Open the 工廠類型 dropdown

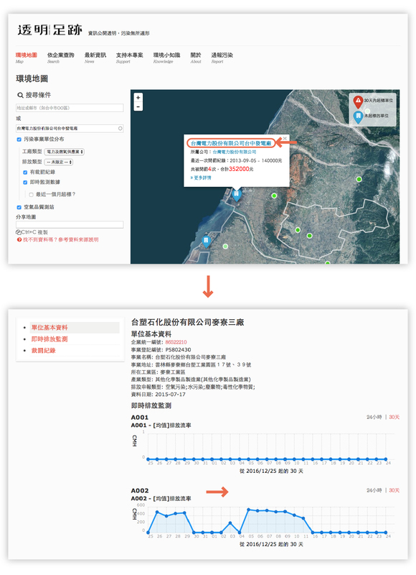64,152
